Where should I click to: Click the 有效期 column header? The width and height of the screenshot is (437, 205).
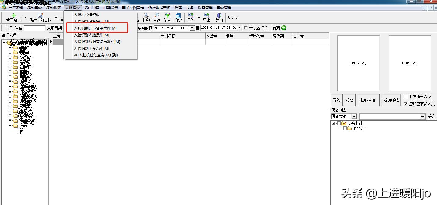pyautogui.click(x=282, y=36)
